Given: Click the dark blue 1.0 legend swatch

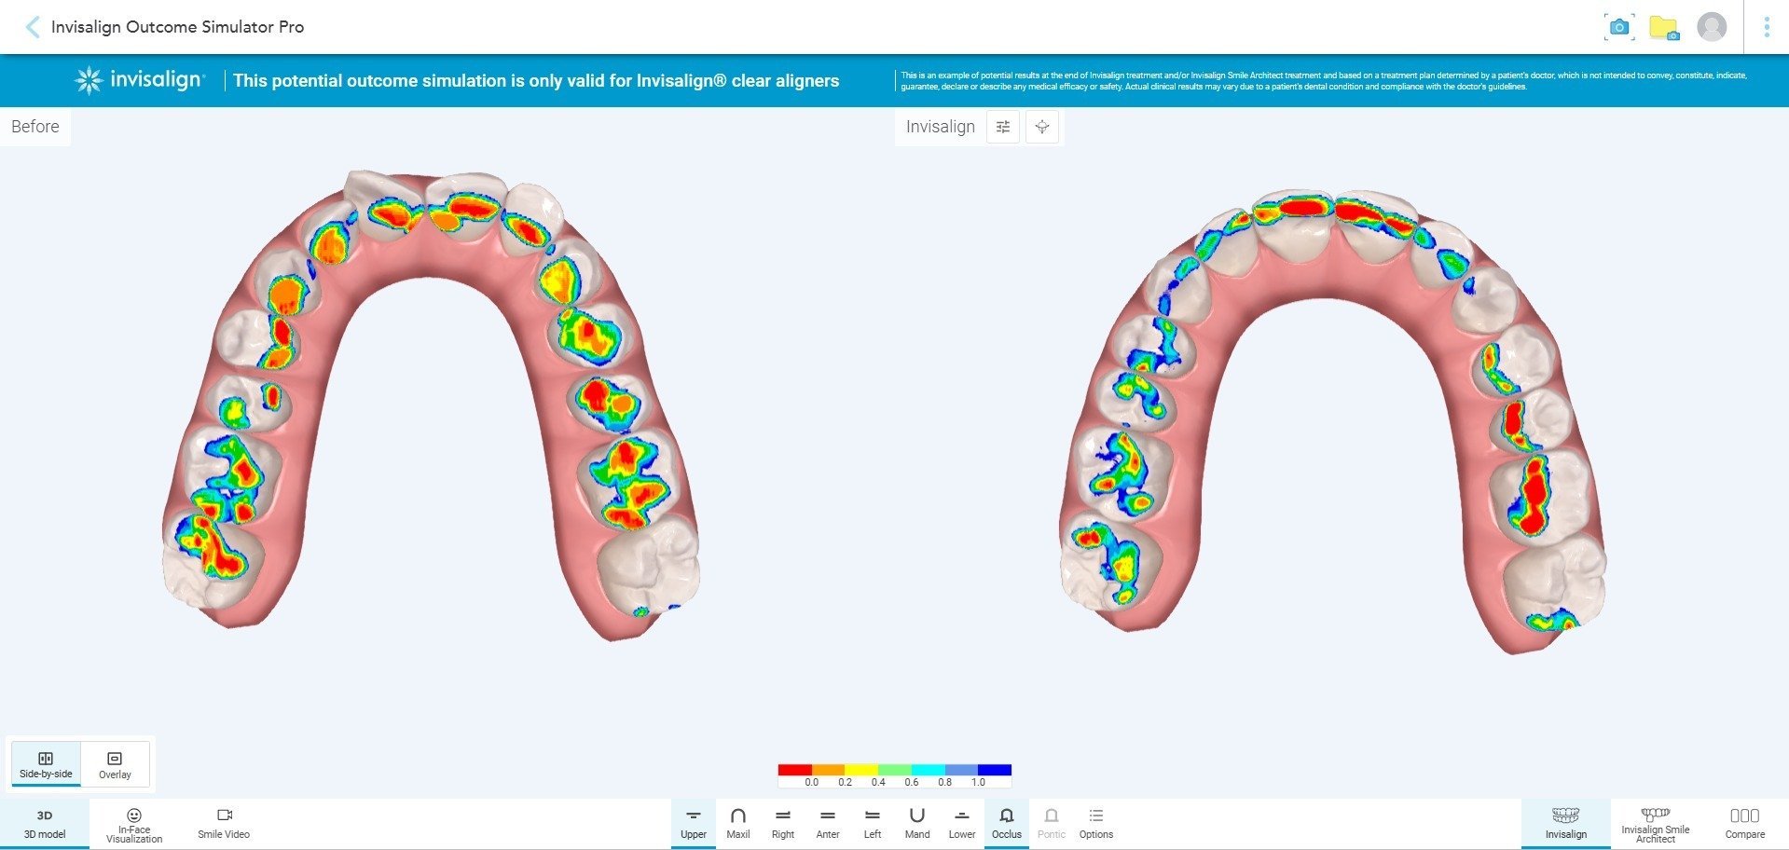Looking at the screenshot, I should point(995,770).
